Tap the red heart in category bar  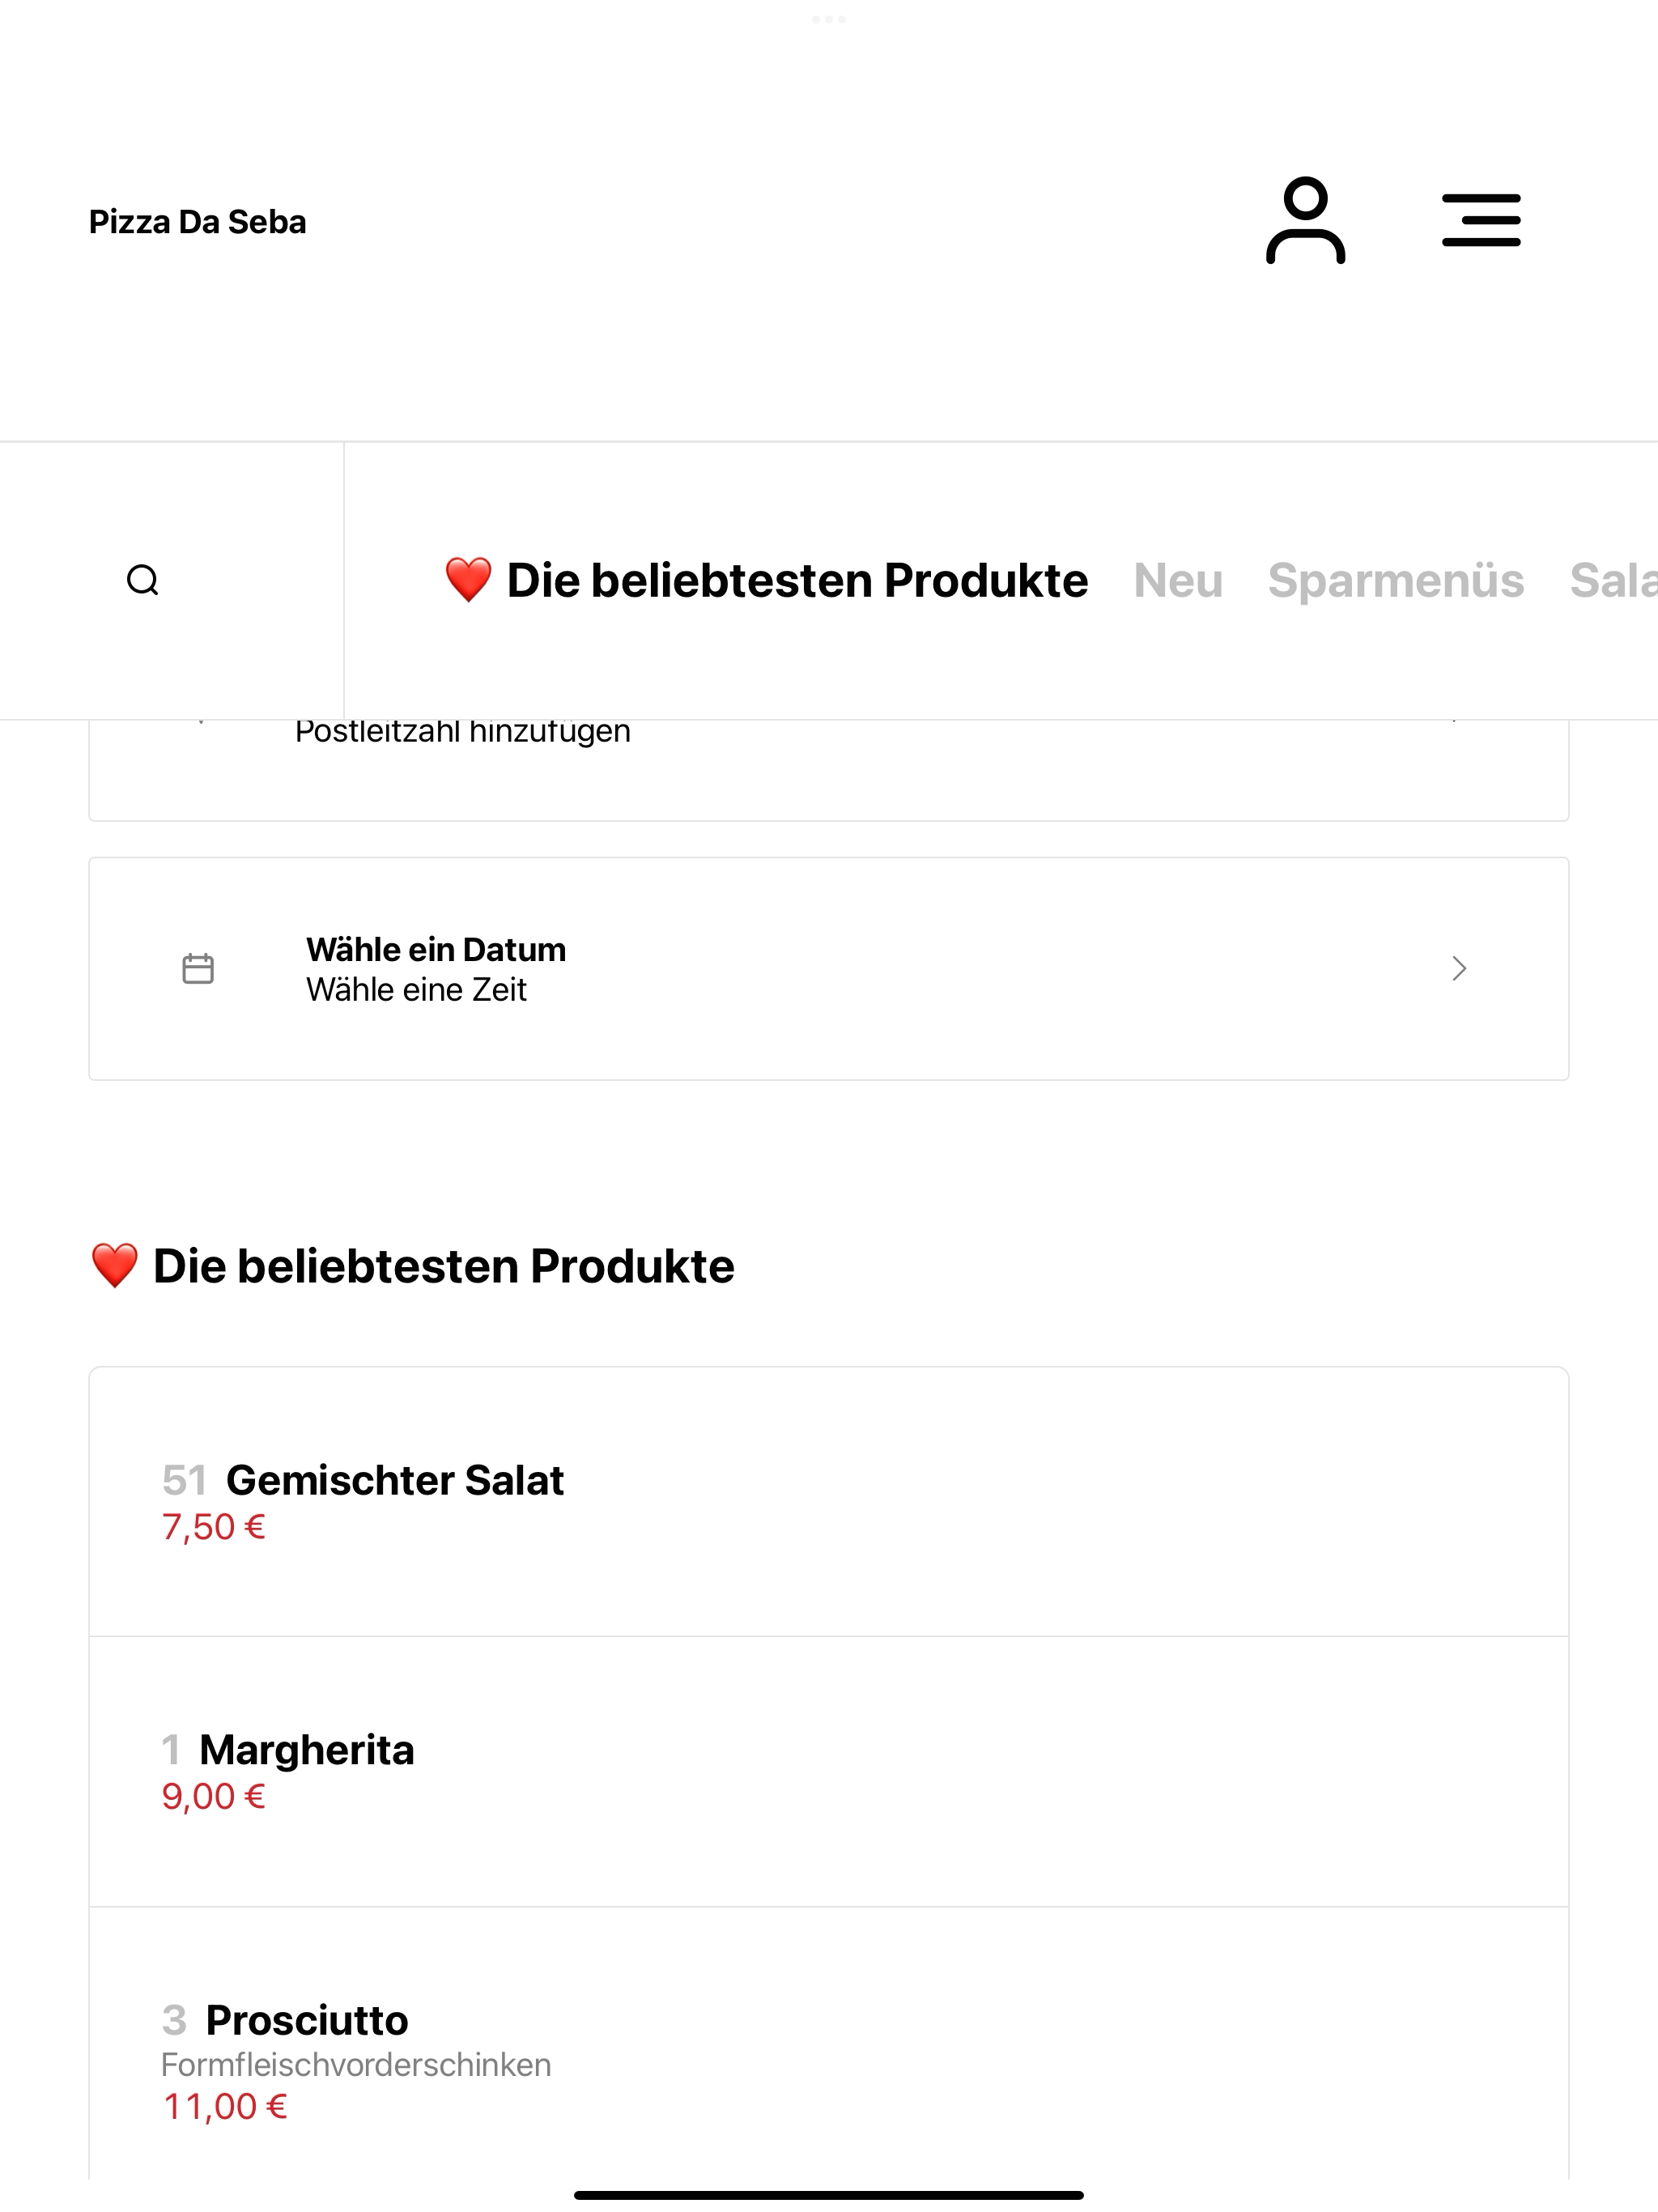tap(468, 580)
